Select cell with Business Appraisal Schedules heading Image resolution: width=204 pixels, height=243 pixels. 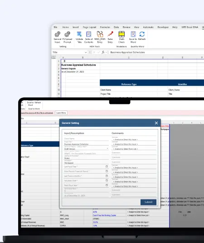(x=78, y=65)
